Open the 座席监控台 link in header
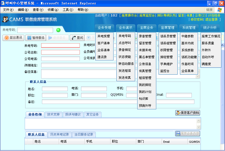Viewport: 225px width, 151px height. [x=147, y=15]
